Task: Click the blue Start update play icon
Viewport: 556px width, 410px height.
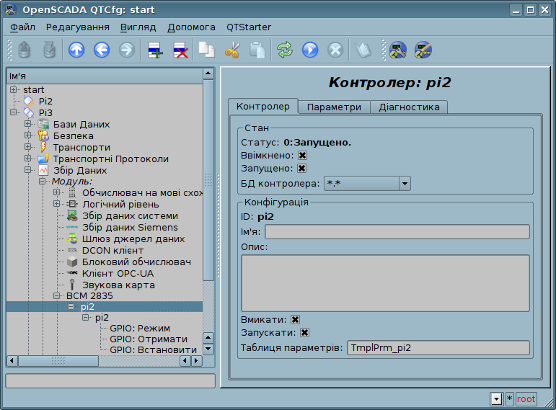Action: [x=310, y=50]
